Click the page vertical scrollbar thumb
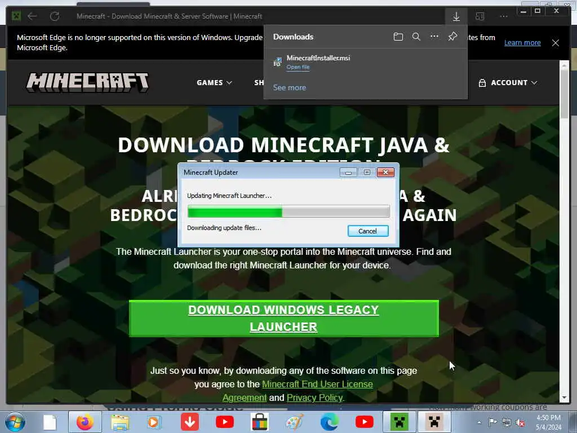Viewport: 577px width, 433px height. [564, 93]
